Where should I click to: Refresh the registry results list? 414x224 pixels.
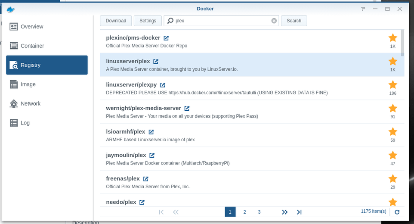coord(397,212)
